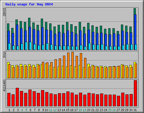Click the blue bar for day 3

tap(17, 35)
